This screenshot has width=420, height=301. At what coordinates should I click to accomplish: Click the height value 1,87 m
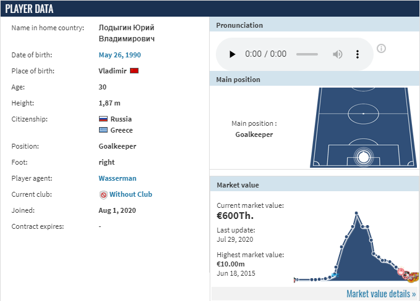pos(109,103)
